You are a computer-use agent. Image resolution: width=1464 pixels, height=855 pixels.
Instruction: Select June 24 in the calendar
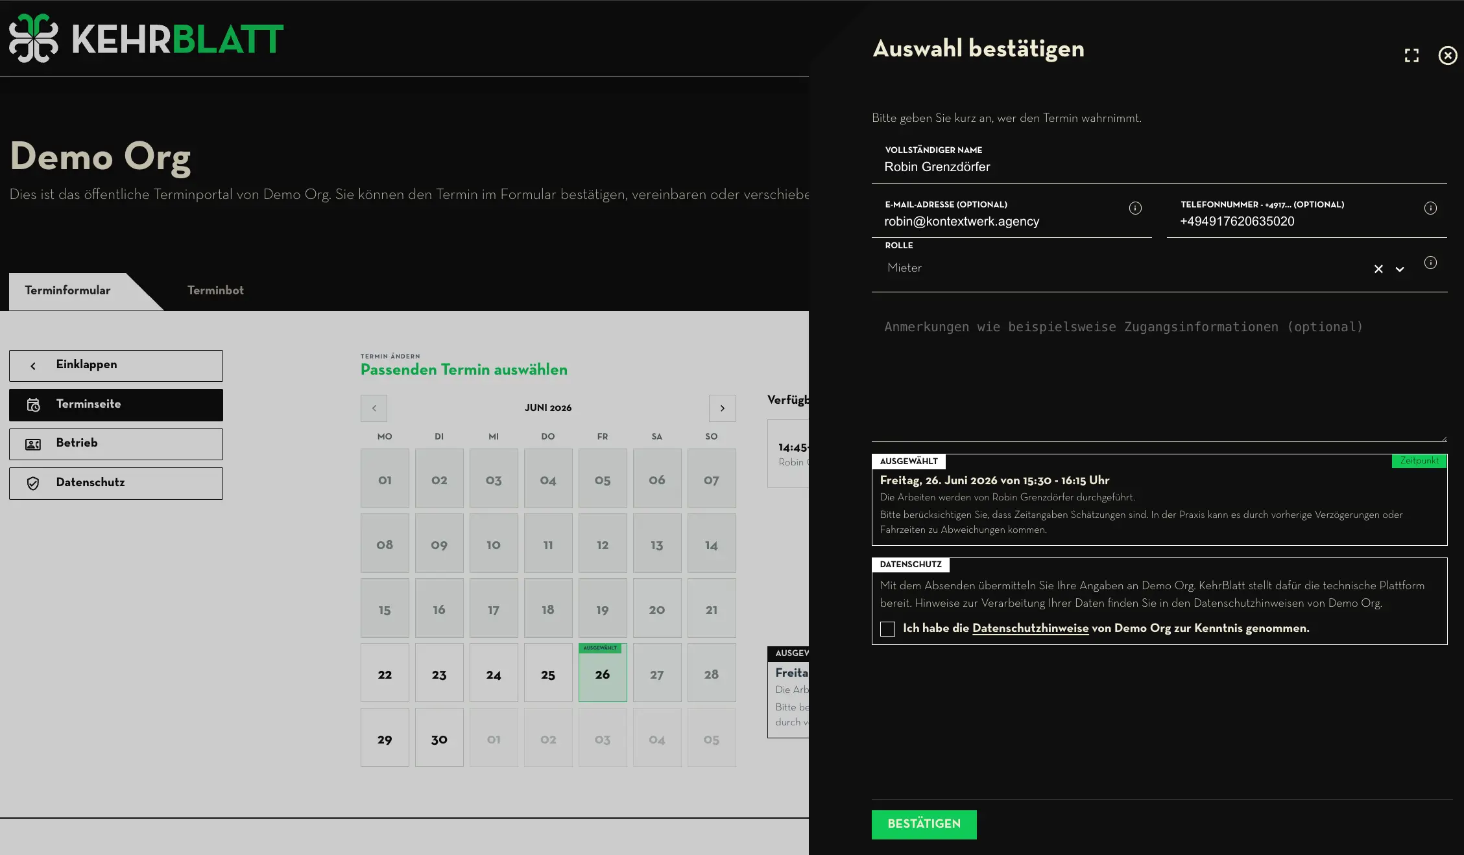pyautogui.click(x=494, y=673)
